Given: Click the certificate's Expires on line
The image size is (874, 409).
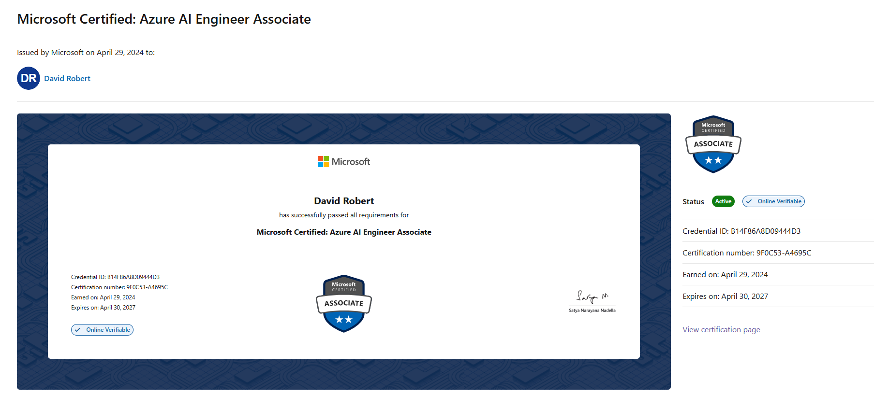Looking at the screenshot, I should [103, 308].
